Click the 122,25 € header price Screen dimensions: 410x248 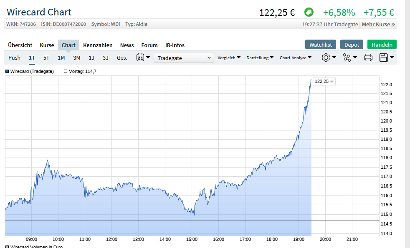[x=277, y=12]
